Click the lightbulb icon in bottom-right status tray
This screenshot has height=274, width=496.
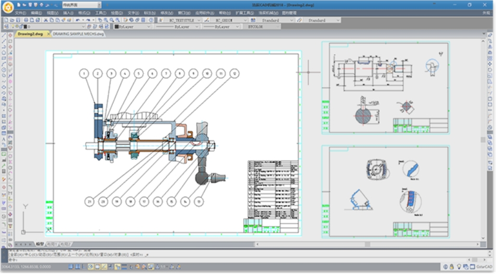point(459,266)
